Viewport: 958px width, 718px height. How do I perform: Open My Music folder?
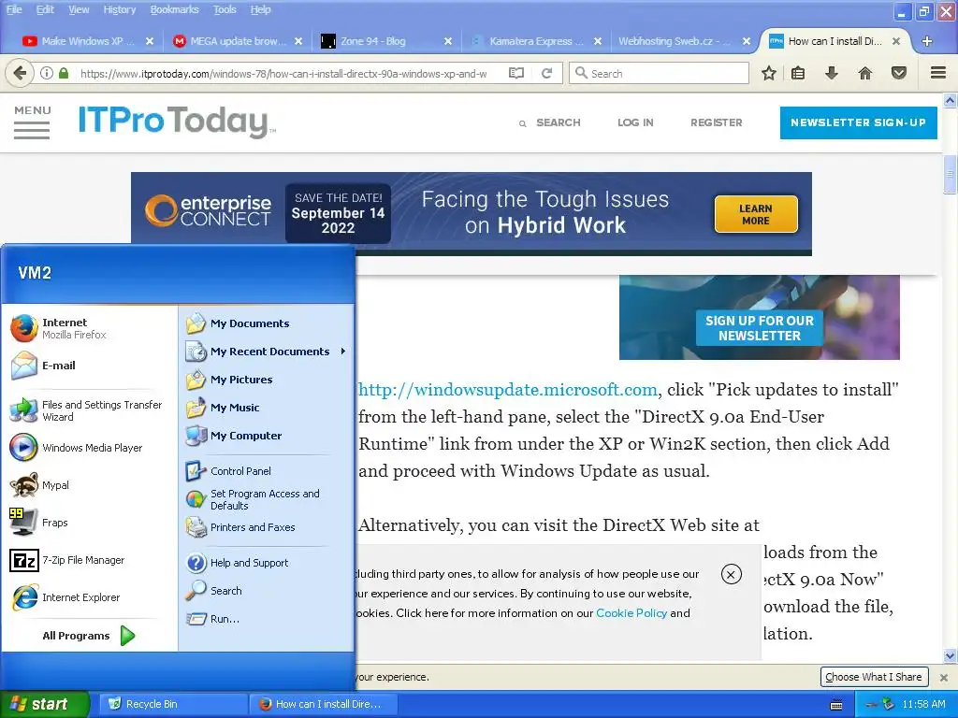(x=267, y=408)
